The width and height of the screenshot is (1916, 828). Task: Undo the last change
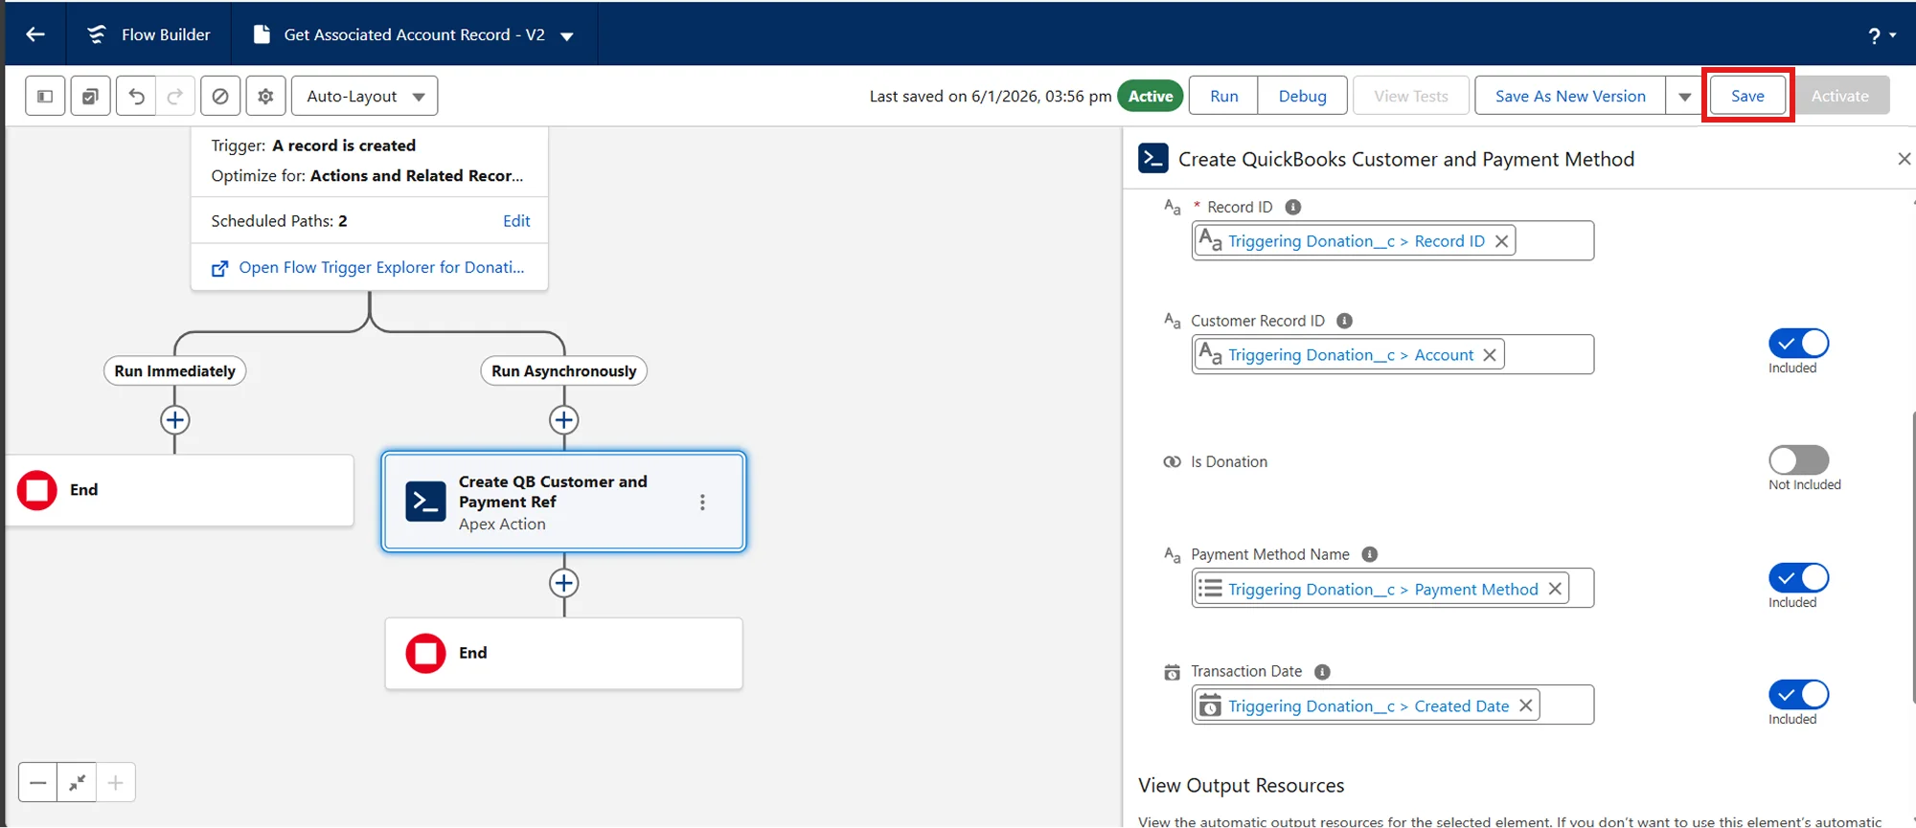tap(137, 96)
